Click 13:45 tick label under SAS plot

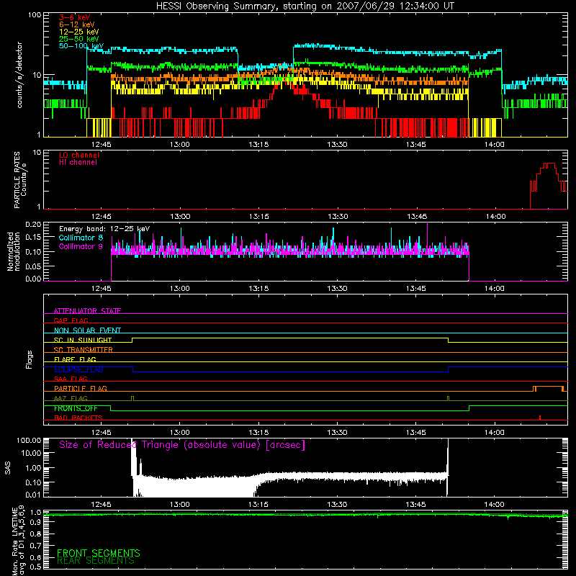tap(416, 505)
